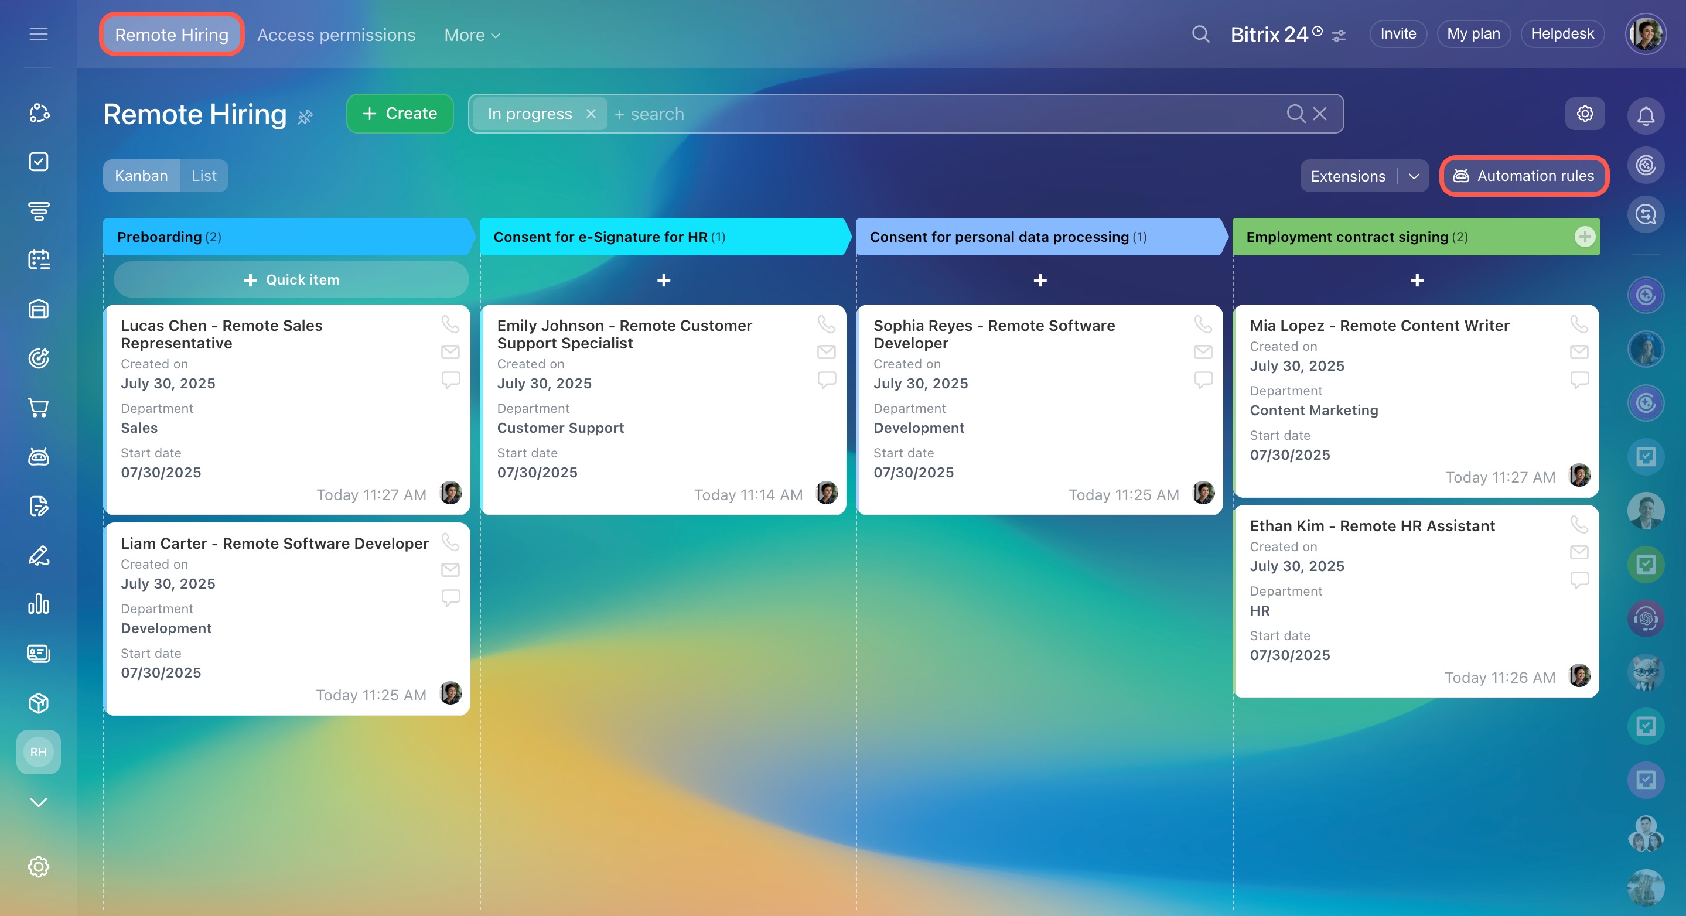
Task: Select the Remote Hiring tab
Action: point(172,35)
